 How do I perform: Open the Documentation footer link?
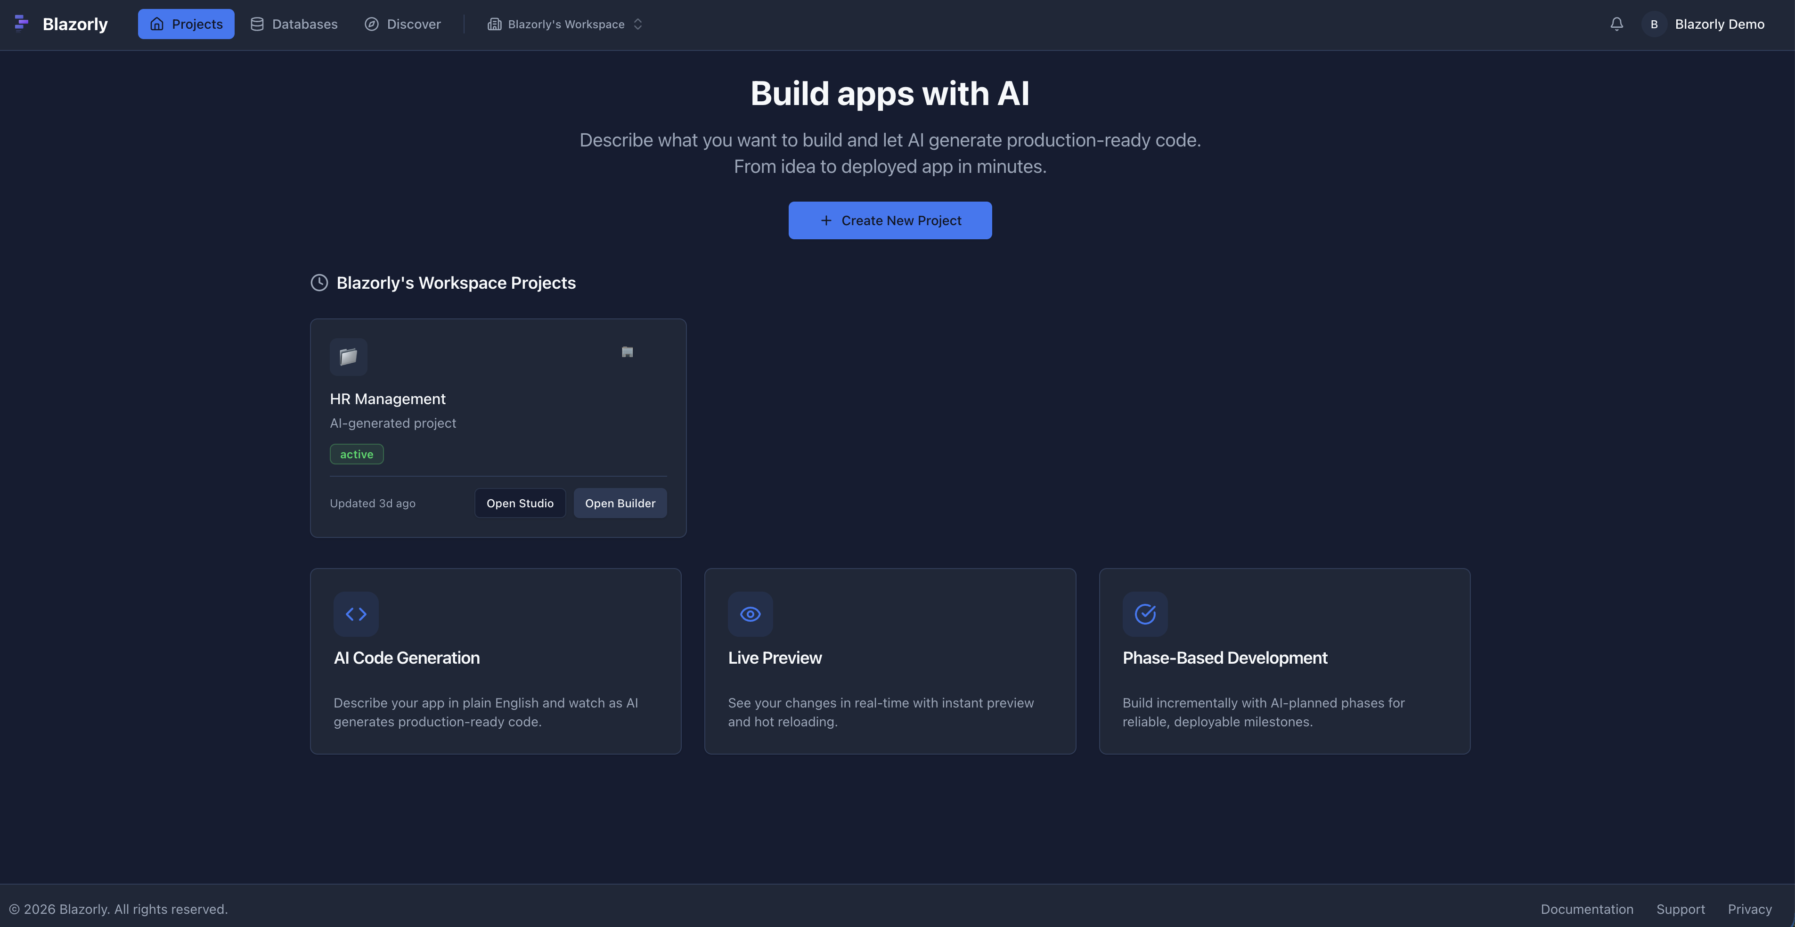click(1587, 909)
